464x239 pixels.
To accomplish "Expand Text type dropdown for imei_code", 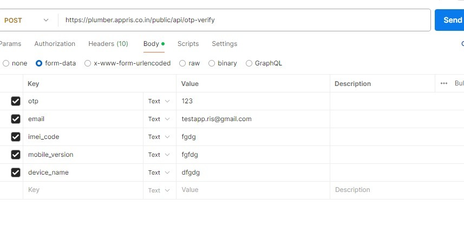I will click(159, 137).
